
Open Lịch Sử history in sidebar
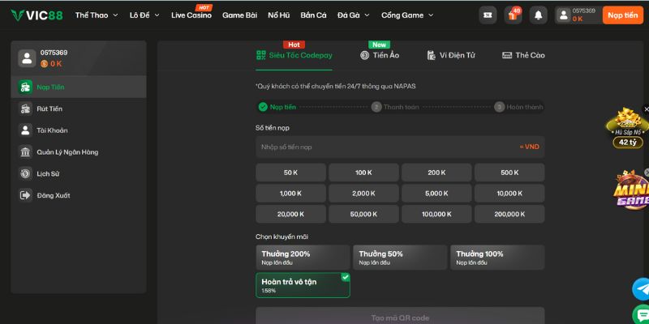49,173
